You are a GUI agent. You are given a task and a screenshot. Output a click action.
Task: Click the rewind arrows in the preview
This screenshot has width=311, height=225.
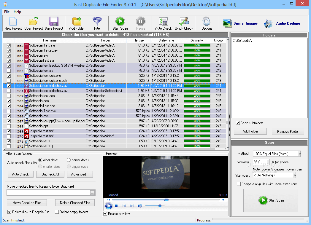pyautogui.click(x=108, y=200)
